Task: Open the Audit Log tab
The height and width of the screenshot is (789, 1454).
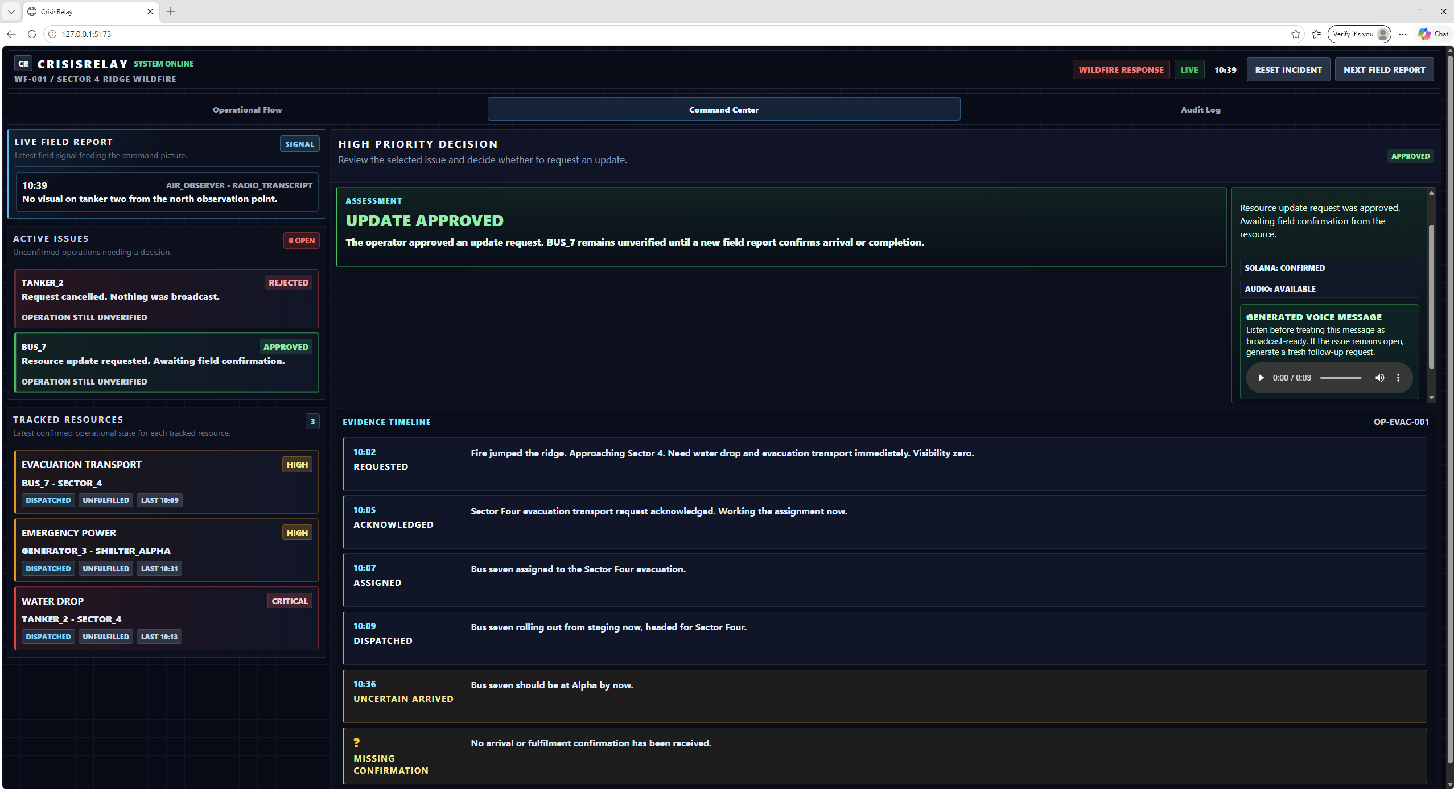Action: point(1200,109)
